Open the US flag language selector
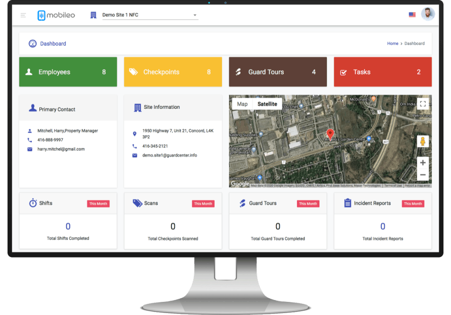This screenshot has width=451, height=315. [x=412, y=15]
